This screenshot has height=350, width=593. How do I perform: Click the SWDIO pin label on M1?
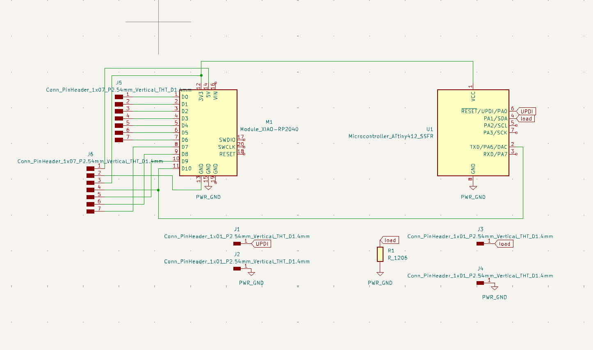point(227,140)
